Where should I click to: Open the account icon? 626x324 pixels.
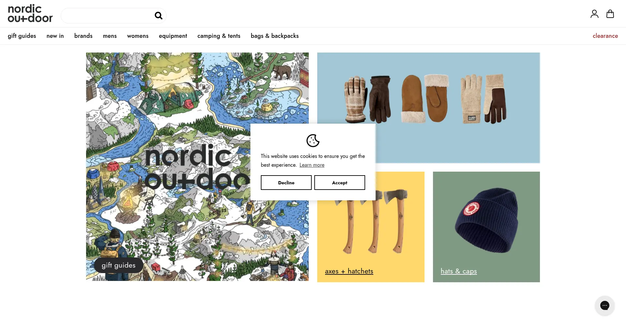point(594,14)
